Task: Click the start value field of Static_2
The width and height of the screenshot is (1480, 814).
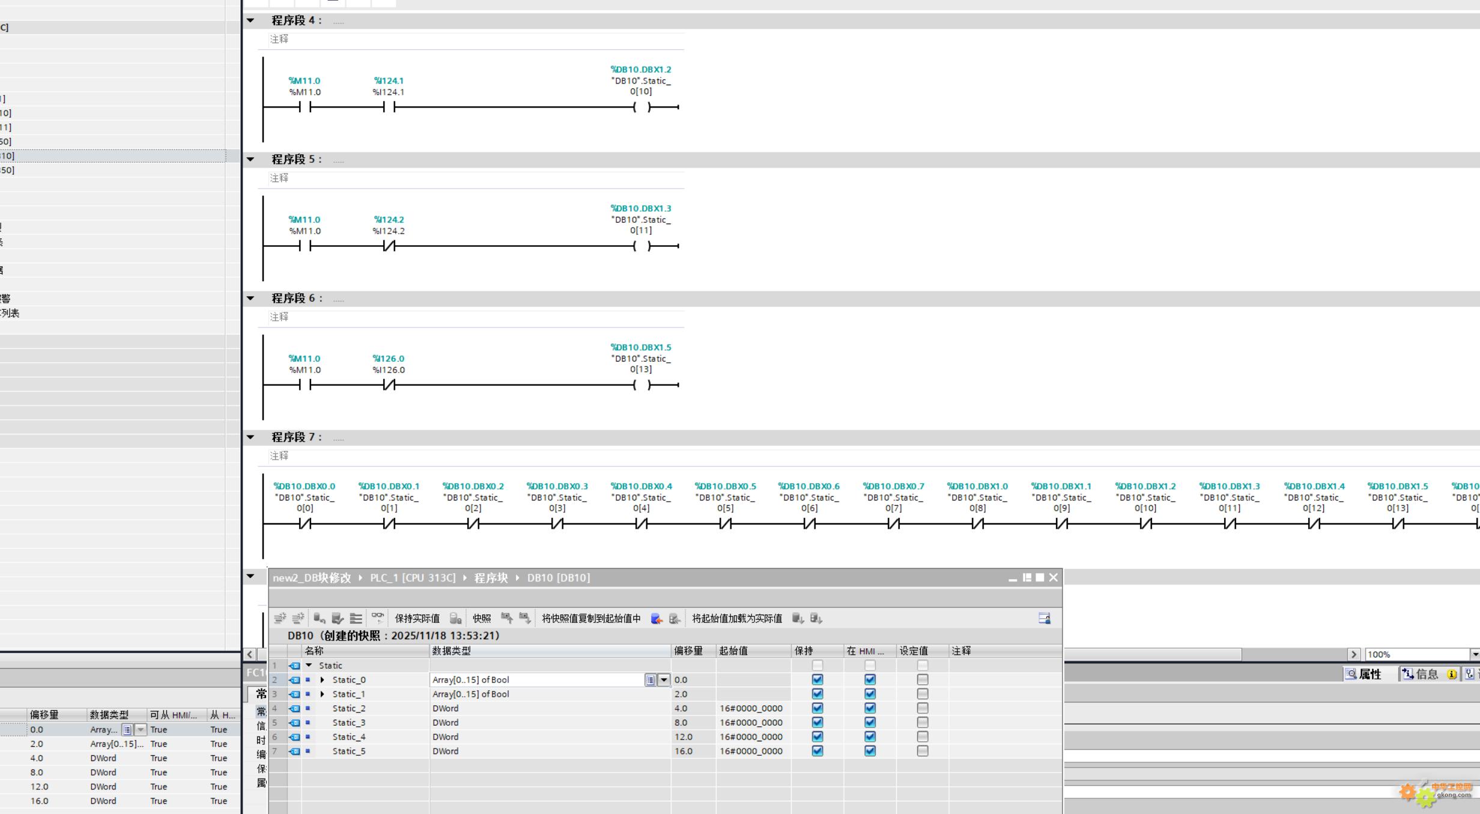Action: pyautogui.click(x=752, y=708)
